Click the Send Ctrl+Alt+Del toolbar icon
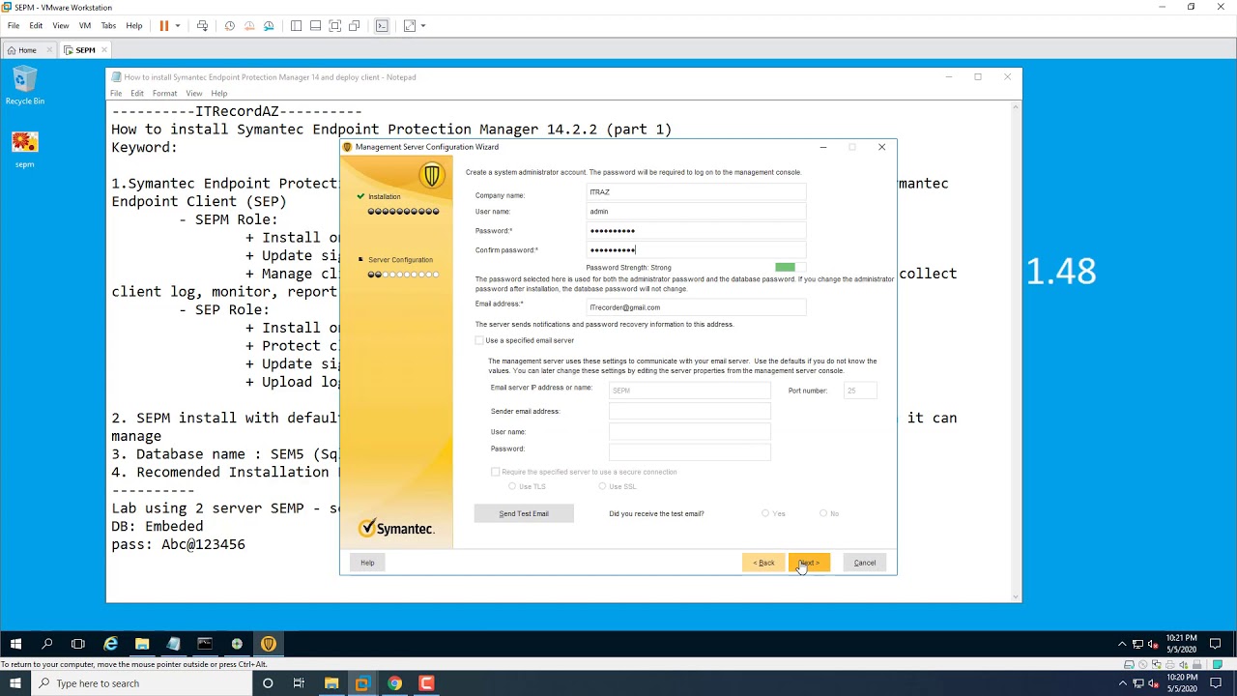1237x696 pixels. click(202, 26)
